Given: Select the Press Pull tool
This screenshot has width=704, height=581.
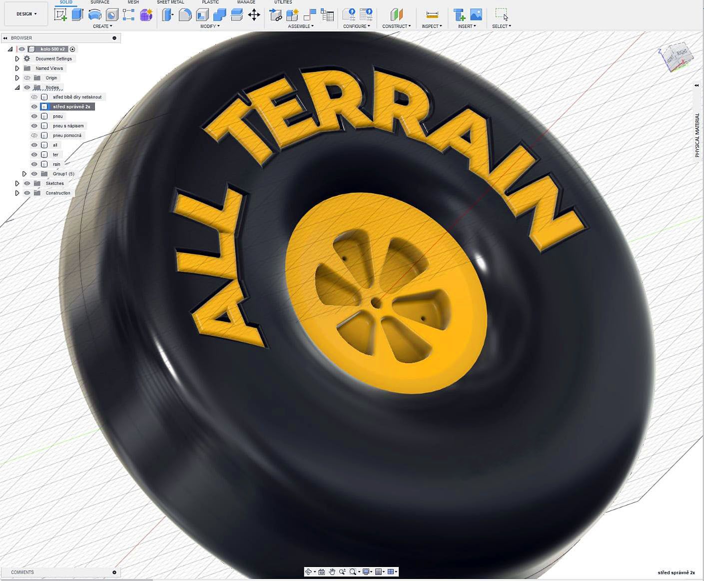Looking at the screenshot, I should [x=168, y=14].
